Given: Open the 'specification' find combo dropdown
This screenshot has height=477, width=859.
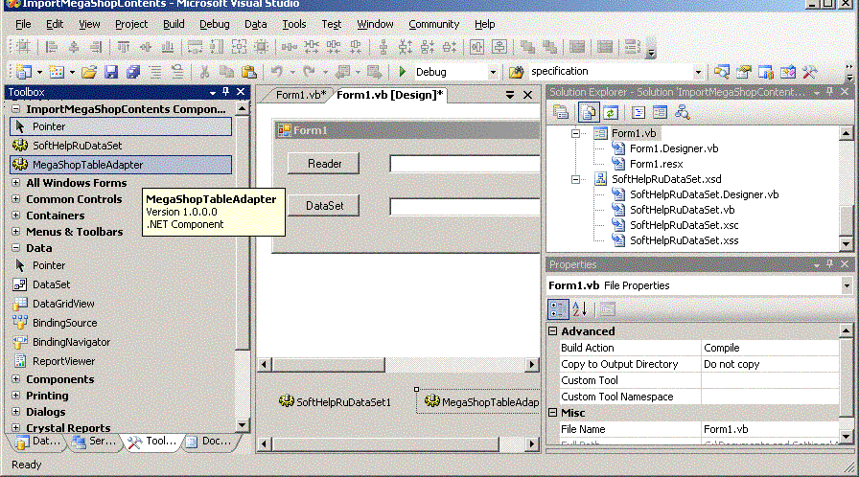Looking at the screenshot, I should pos(697,72).
